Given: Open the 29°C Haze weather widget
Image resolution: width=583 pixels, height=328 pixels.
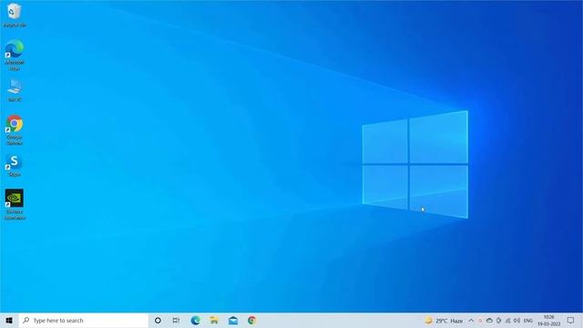Looking at the screenshot, I should 444,321.
